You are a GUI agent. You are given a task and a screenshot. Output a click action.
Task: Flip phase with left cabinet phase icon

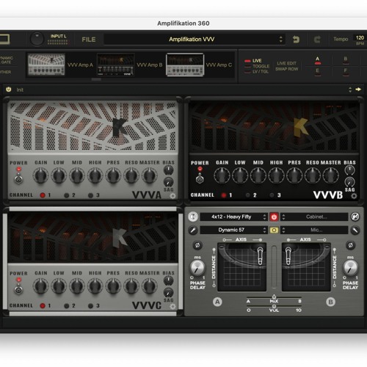coord(197,245)
